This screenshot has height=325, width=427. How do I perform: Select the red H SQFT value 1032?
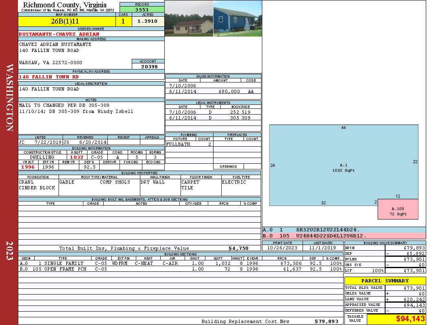76,157
